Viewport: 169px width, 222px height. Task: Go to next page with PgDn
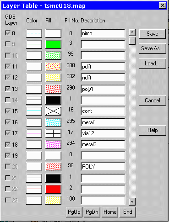(x=92, y=212)
